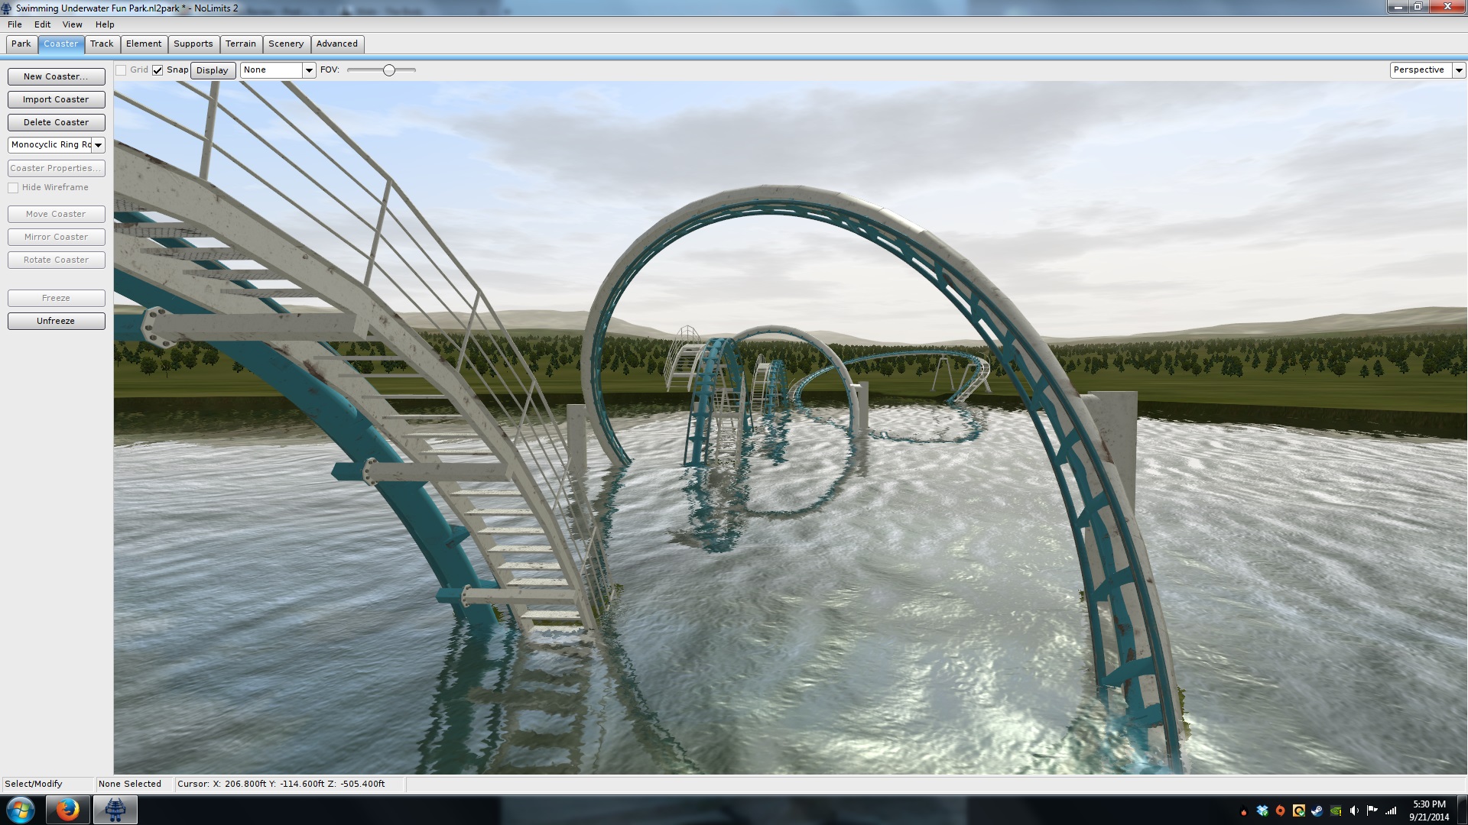This screenshot has width=1468, height=825.
Task: Click the Dropbox tray icon
Action: [1262, 810]
